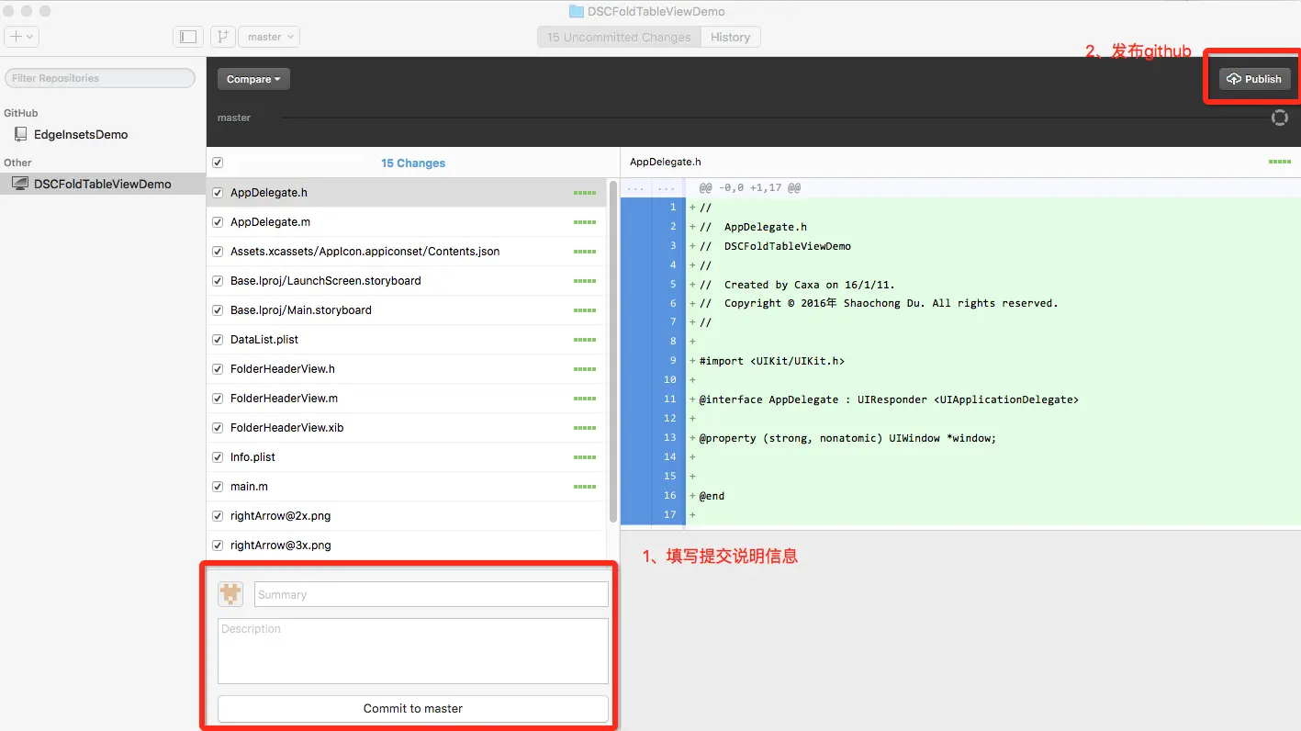
Task: Click the changes list scrollbar
Action: pos(613,351)
